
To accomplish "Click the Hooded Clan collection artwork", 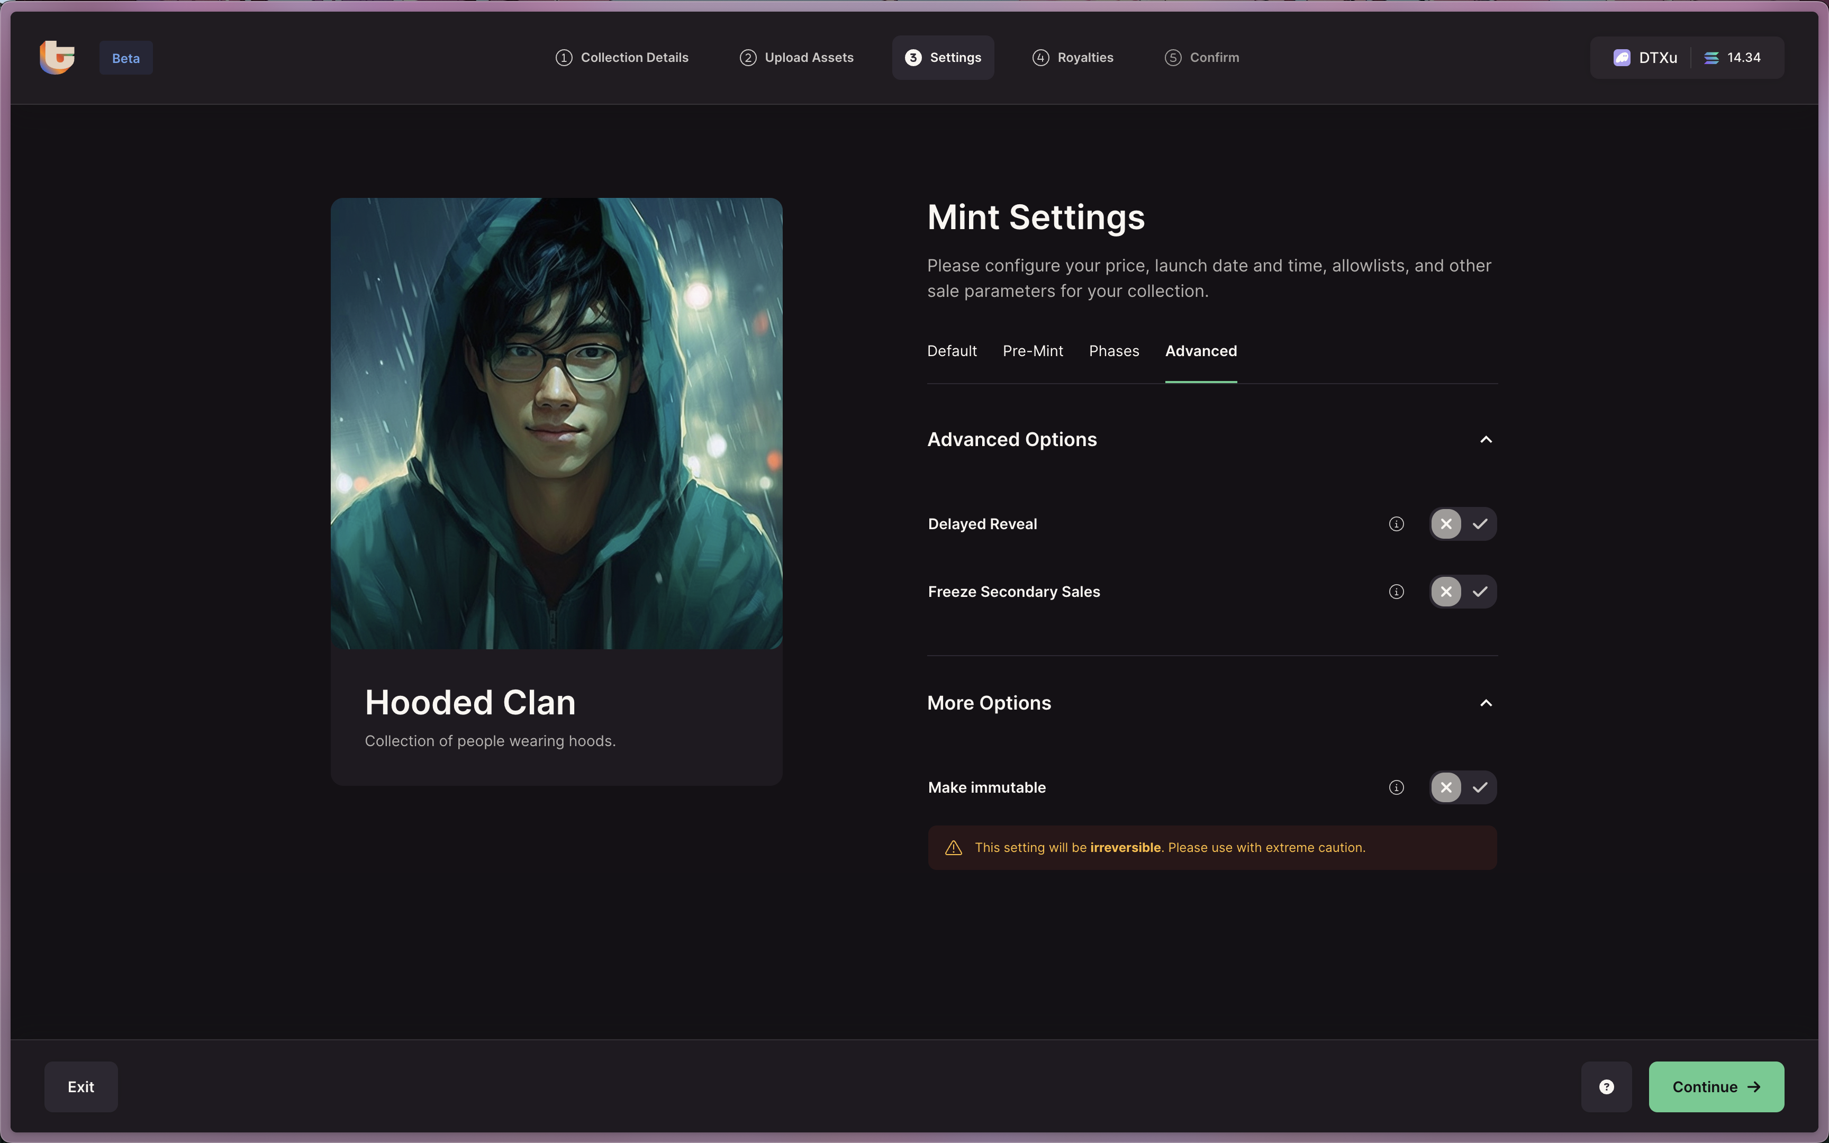I will (x=556, y=423).
